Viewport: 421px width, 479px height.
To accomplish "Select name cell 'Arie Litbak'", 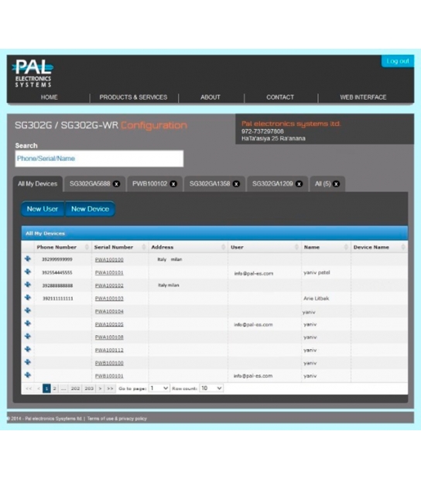I will [x=317, y=299].
